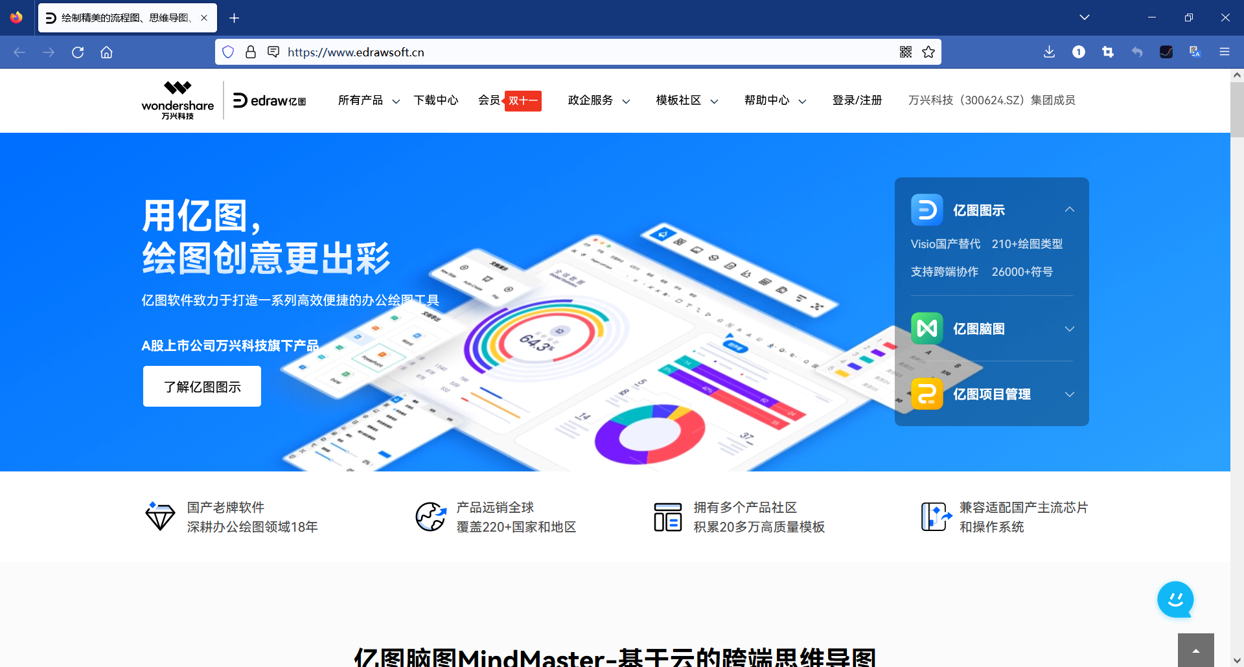Click 登录/注册 to sign in

857,100
